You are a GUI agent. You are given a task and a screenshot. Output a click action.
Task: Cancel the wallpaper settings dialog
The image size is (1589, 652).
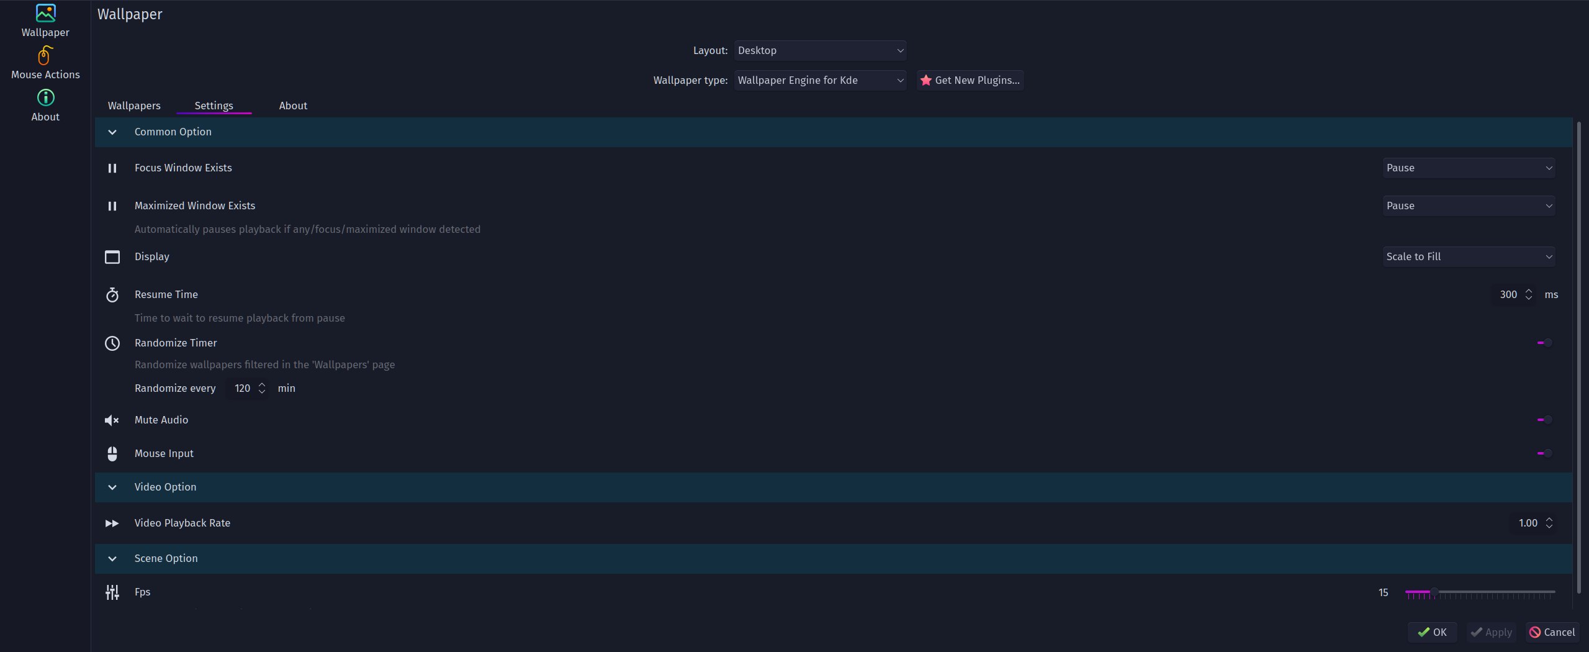(x=1552, y=632)
